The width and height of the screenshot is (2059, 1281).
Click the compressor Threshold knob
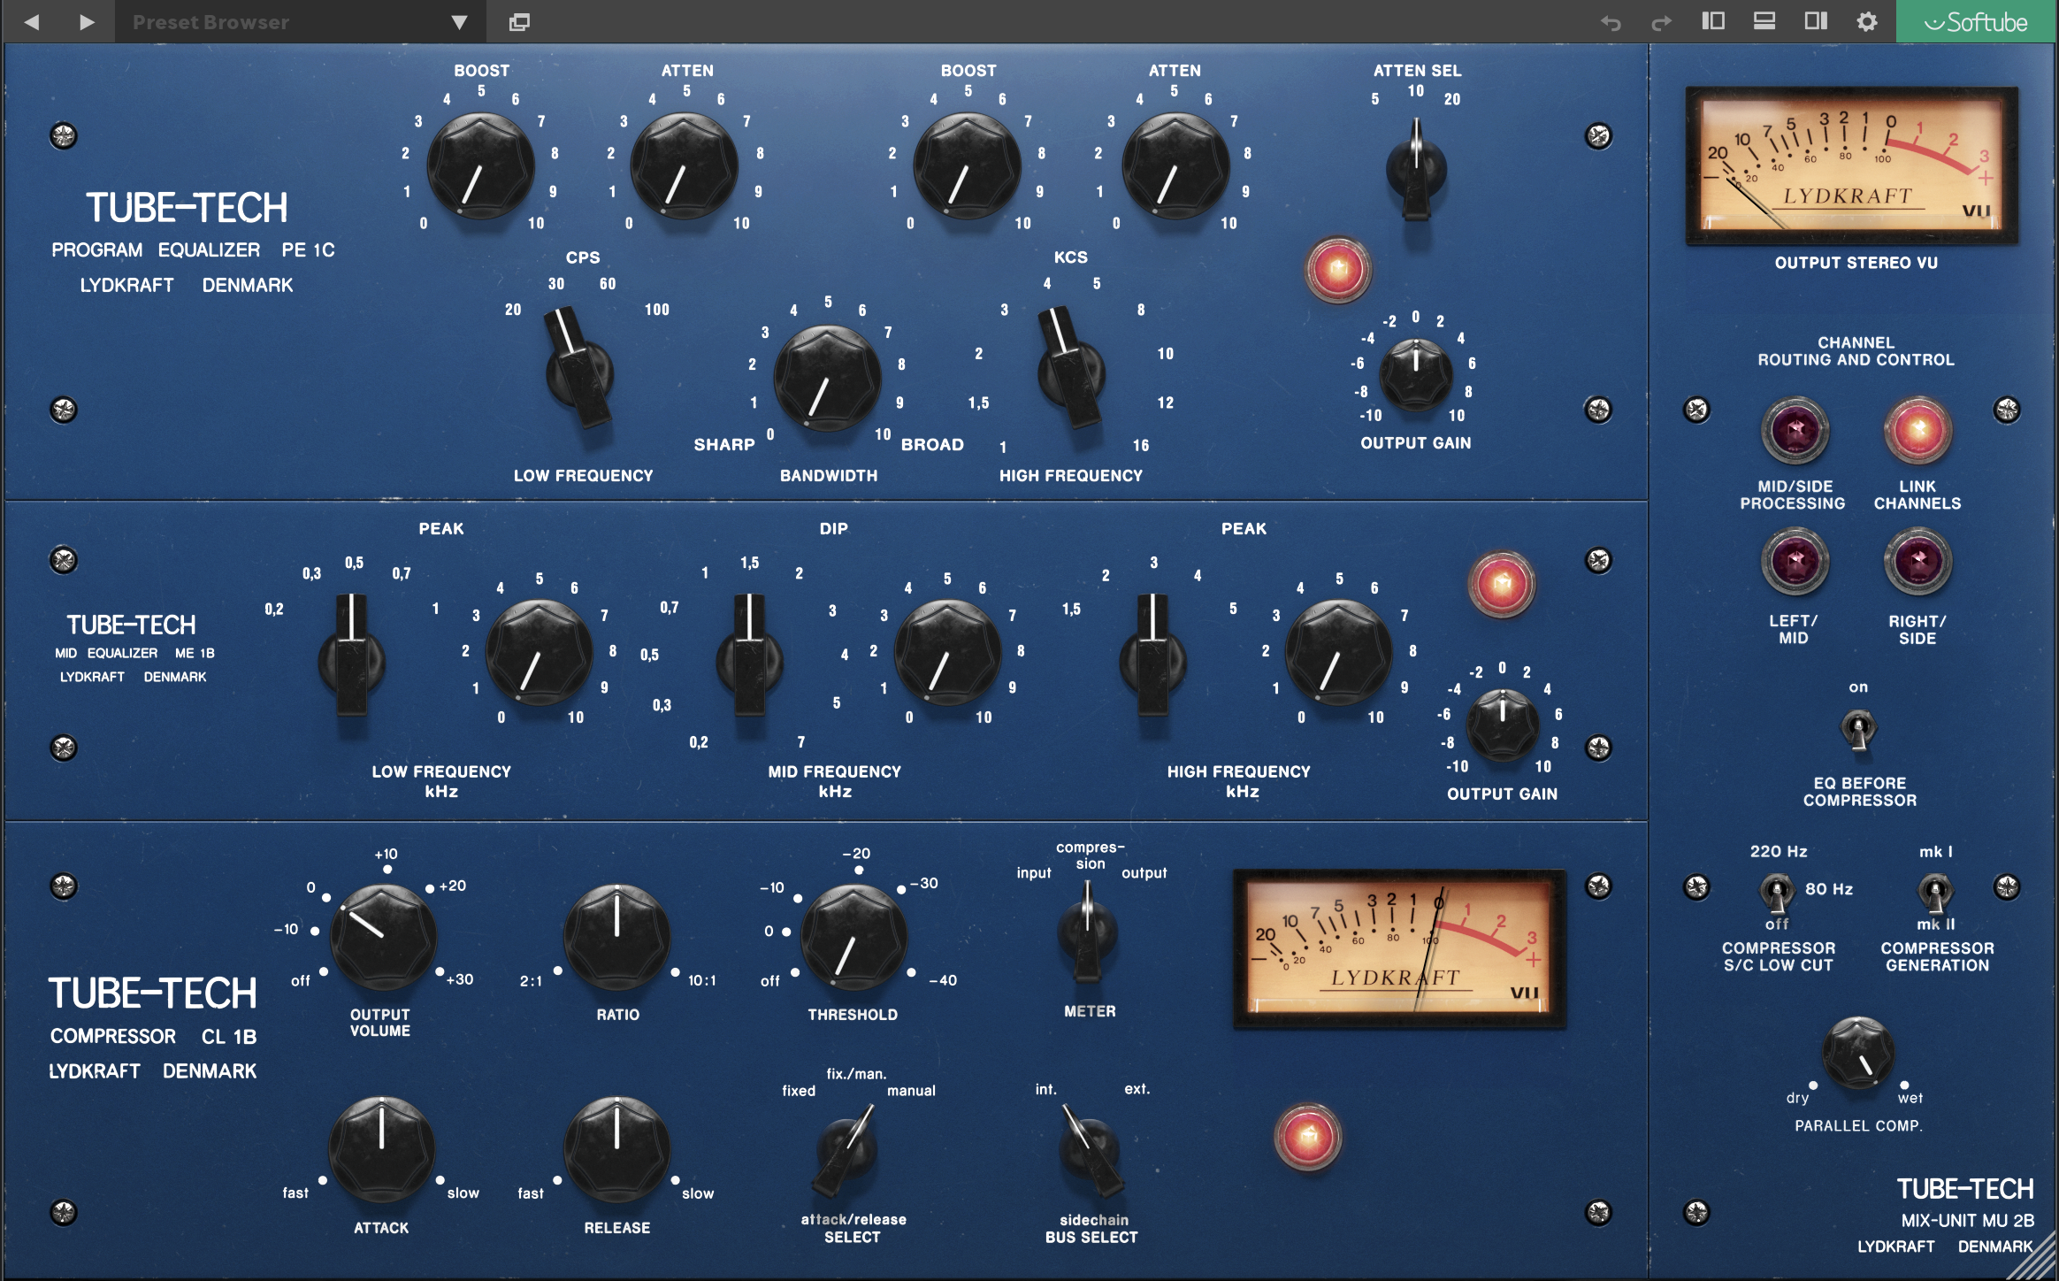tap(853, 937)
